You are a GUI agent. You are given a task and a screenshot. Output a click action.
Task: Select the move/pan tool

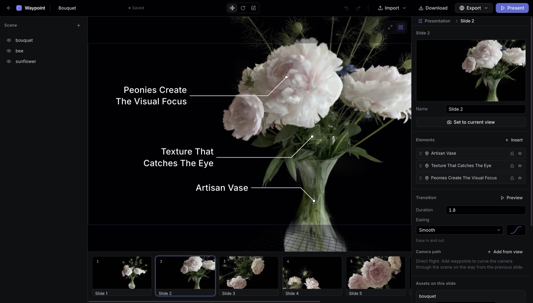[232, 8]
